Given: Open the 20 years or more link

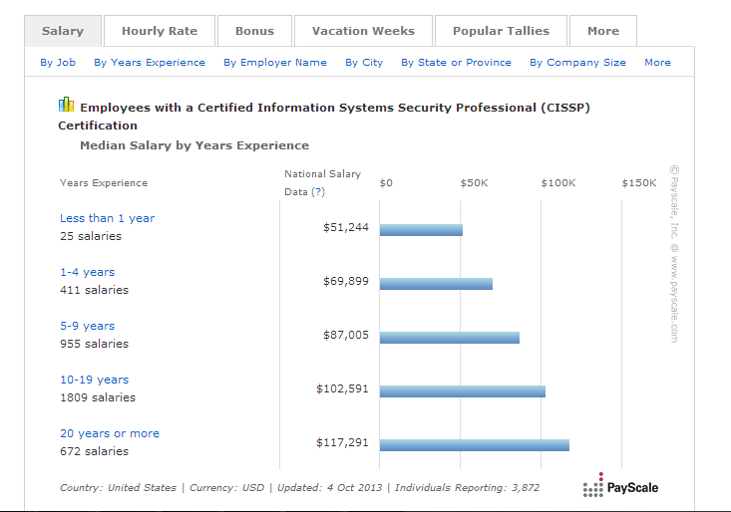Looking at the screenshot, I should [109, 433].
